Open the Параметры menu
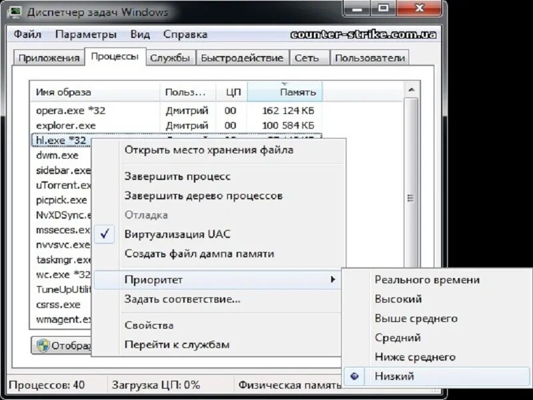This screenshot has height=400, width=533. pos(86,35)
